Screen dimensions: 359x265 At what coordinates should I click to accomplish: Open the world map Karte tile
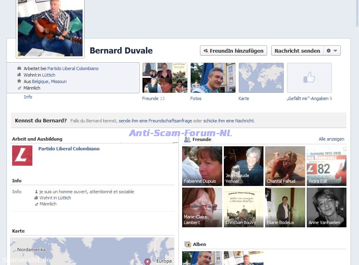261,77
